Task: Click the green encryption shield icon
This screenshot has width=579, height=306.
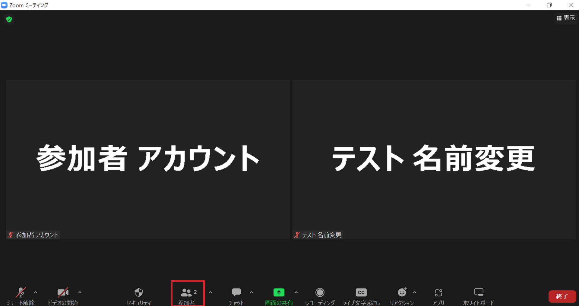Action: 9,19
